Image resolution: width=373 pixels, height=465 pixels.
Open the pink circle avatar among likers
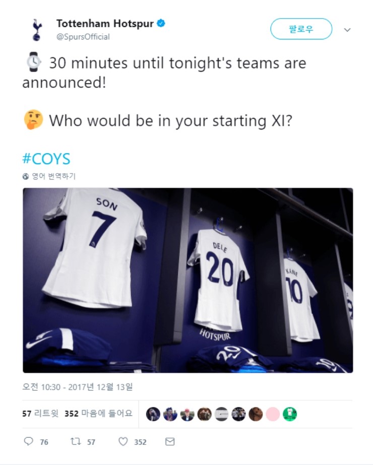pyautogui.click(x=273, y=414)
